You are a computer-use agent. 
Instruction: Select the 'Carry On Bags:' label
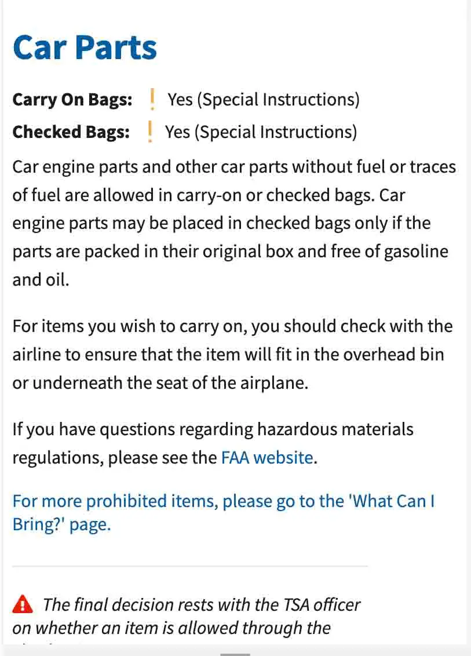[72, 100]
